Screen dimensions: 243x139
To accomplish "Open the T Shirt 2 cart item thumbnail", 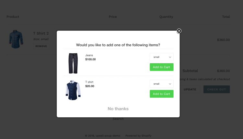I will click(x=16, y=39).
